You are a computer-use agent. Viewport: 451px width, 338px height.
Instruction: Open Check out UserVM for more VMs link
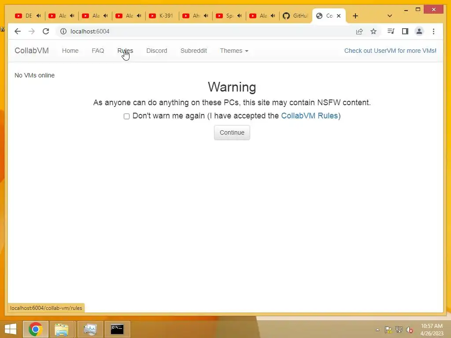pyautogui.click(x=390, y=51)
